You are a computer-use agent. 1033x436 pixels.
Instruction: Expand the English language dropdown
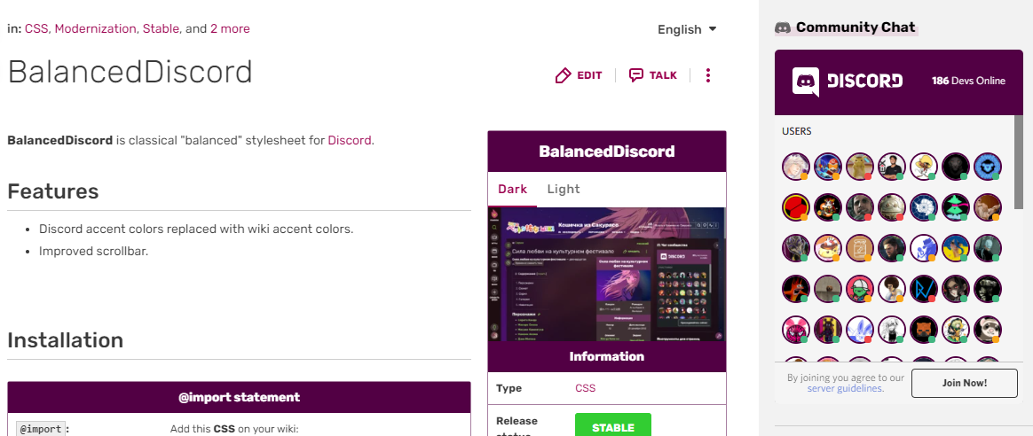tap(687, 29)
